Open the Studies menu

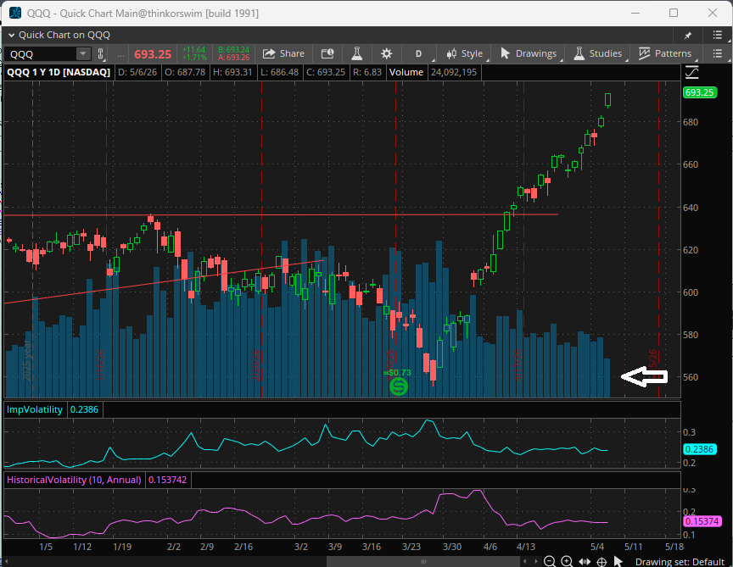click(x=598, y=53)
